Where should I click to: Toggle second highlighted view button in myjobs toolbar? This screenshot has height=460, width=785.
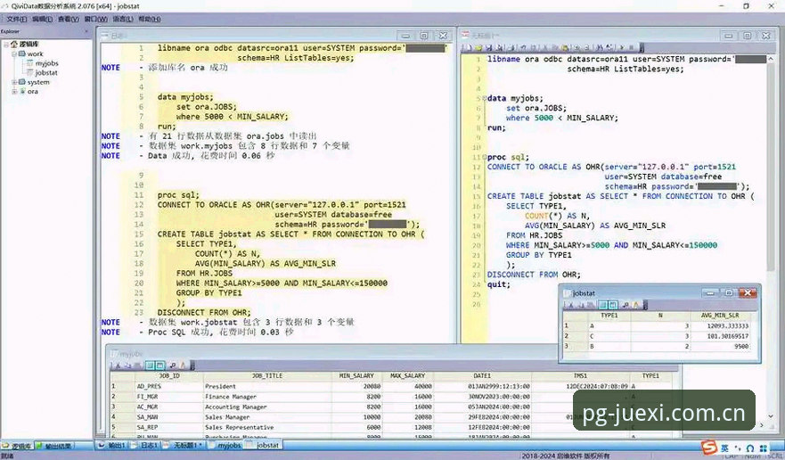[159, 366]
